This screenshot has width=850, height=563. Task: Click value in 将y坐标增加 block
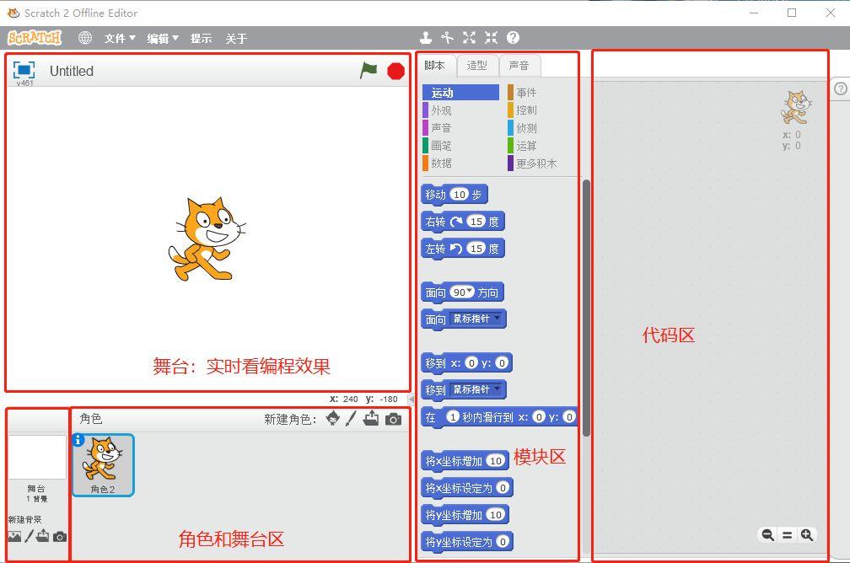[x=496, y=514]
